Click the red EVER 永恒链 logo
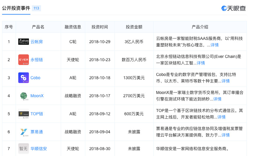253x156 pixels. [24, 60]
